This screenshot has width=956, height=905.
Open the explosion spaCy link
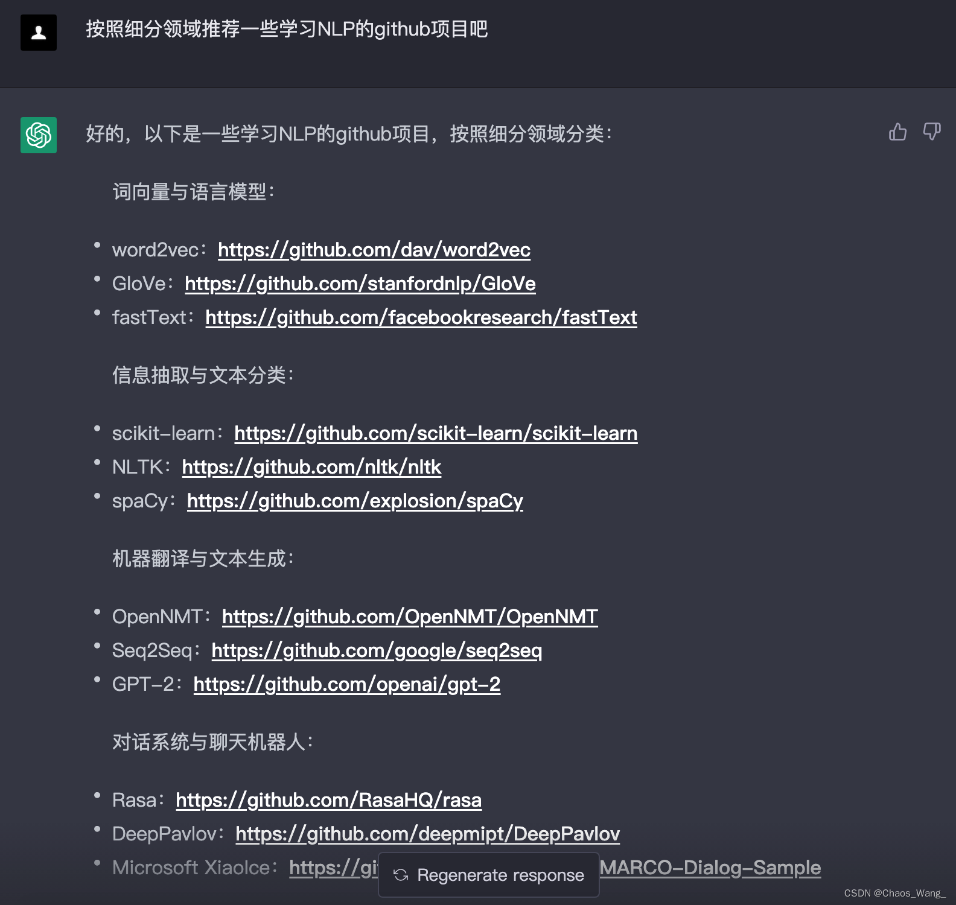tap(355, 501)
